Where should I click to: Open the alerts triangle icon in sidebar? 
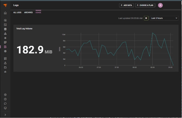(5, 63)
